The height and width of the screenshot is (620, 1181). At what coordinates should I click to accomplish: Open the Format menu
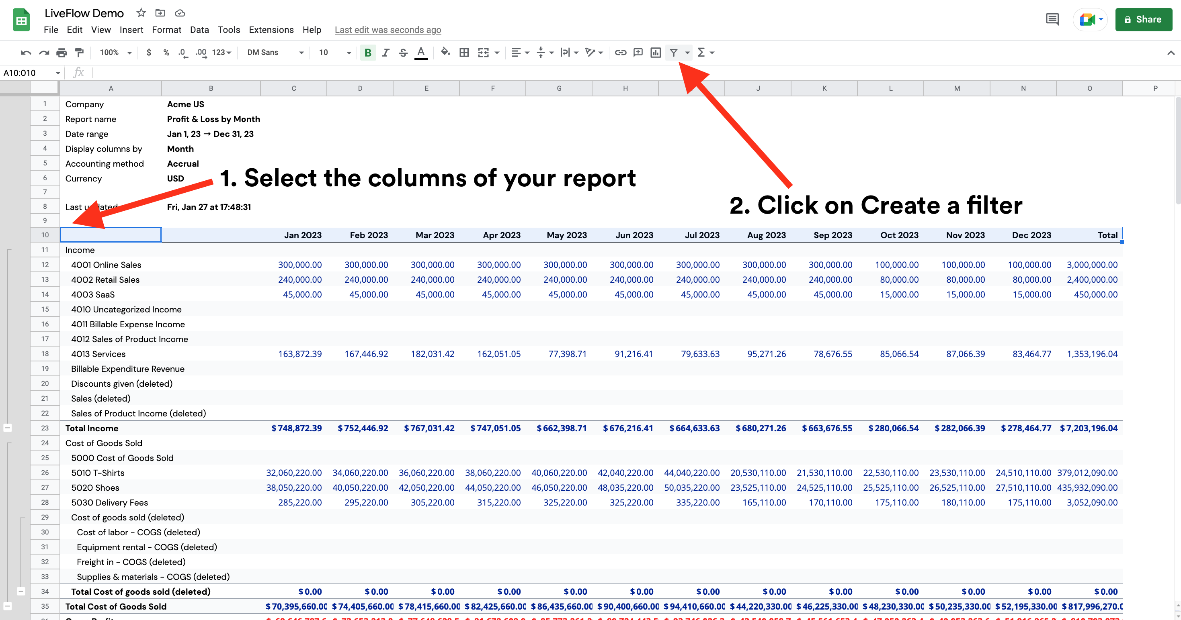(166, 30)
